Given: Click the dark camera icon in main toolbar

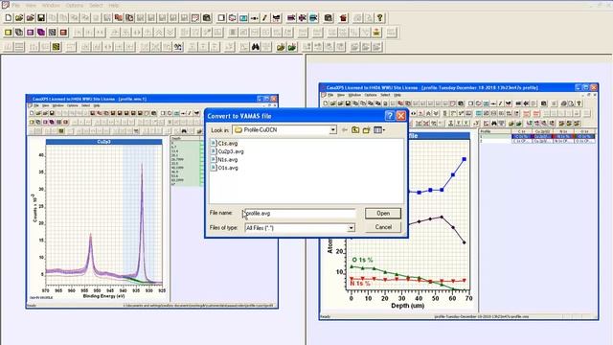Looking at the screenshot, I should (x=328, y=18).
